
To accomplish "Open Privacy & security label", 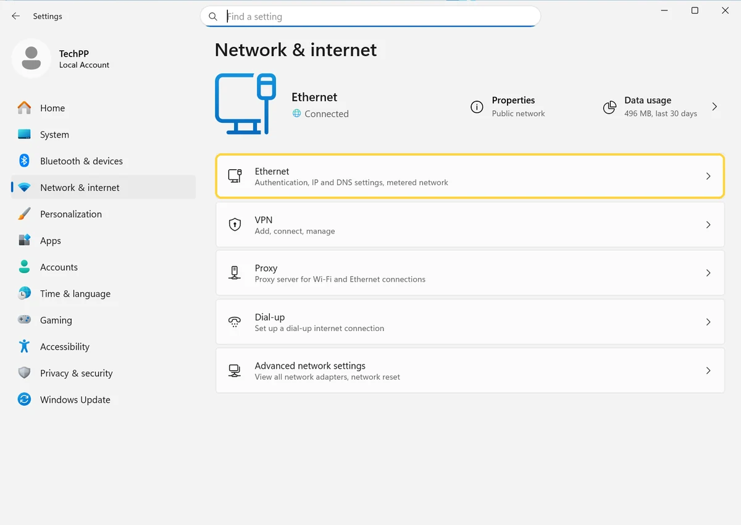I will coord(77,373).
